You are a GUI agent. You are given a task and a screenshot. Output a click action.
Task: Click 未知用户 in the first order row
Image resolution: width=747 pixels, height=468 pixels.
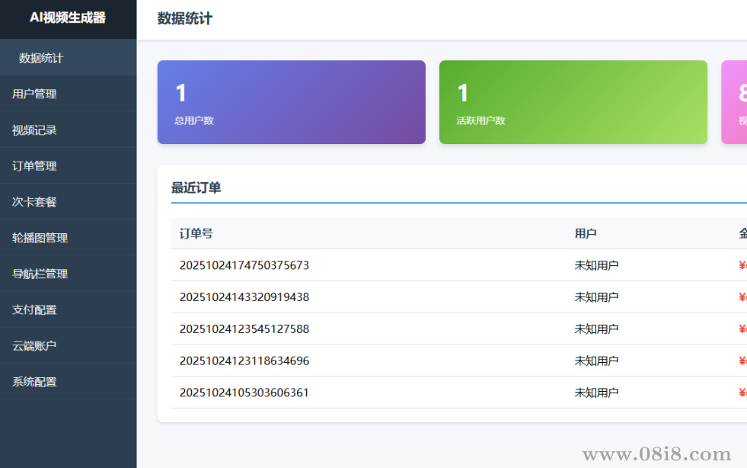coord(596,265)
